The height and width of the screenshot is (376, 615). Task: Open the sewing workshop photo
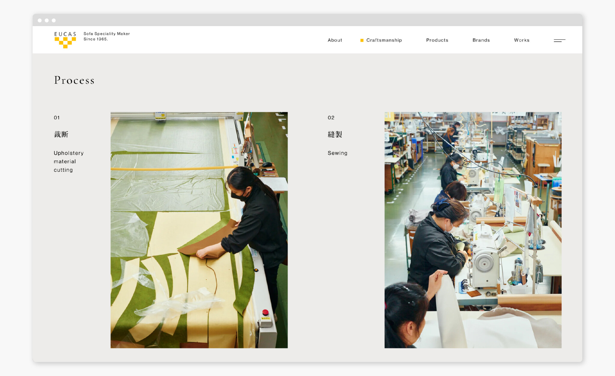[x=473, y=230]
